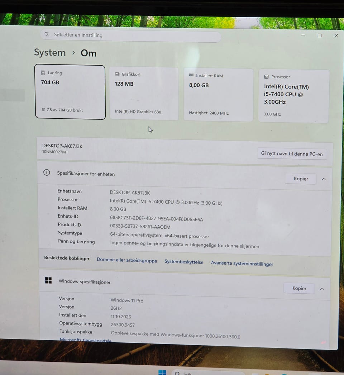
Task: Collapse the Spesifikasjoner for enheten section
Action: (324, 179)
